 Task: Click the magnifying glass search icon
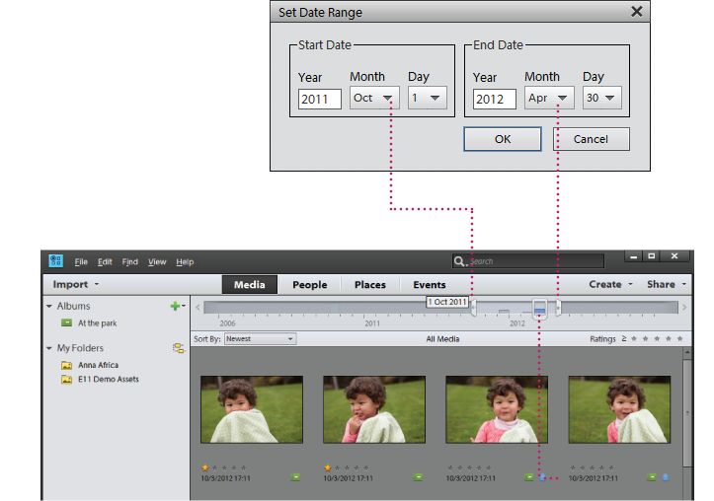pyautogui.click(x=458, y=261)
